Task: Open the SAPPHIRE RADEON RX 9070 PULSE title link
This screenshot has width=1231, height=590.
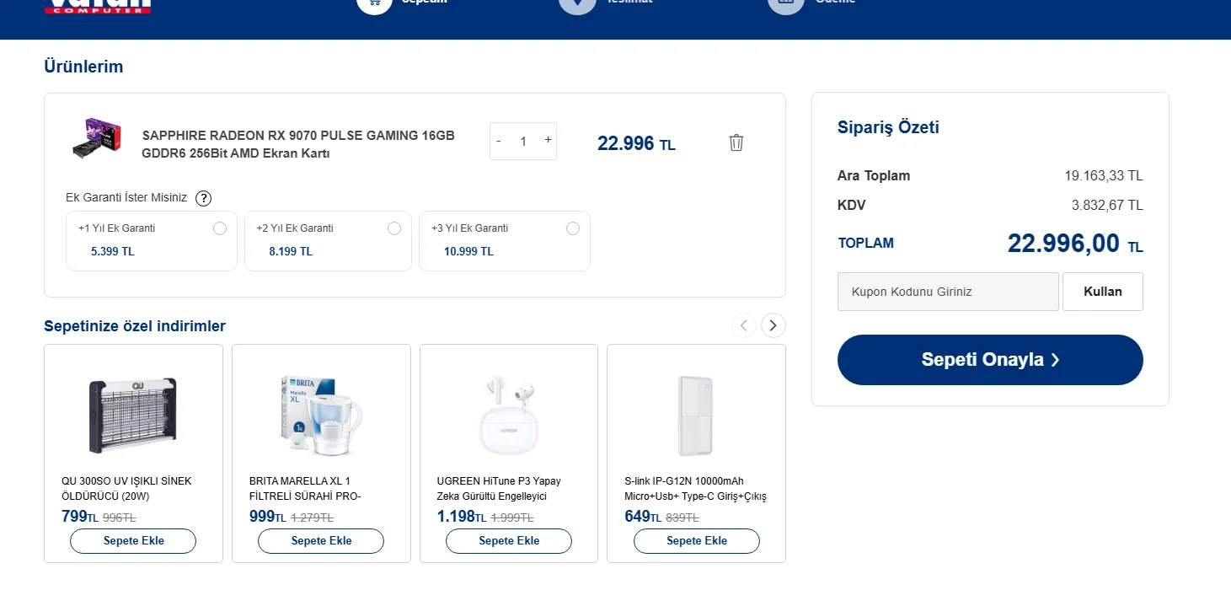Action: tap(298, 144)
